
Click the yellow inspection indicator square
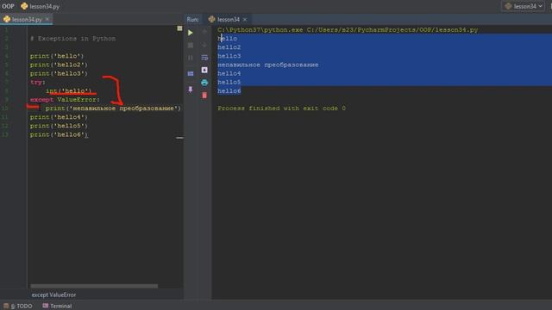[179, 28]
